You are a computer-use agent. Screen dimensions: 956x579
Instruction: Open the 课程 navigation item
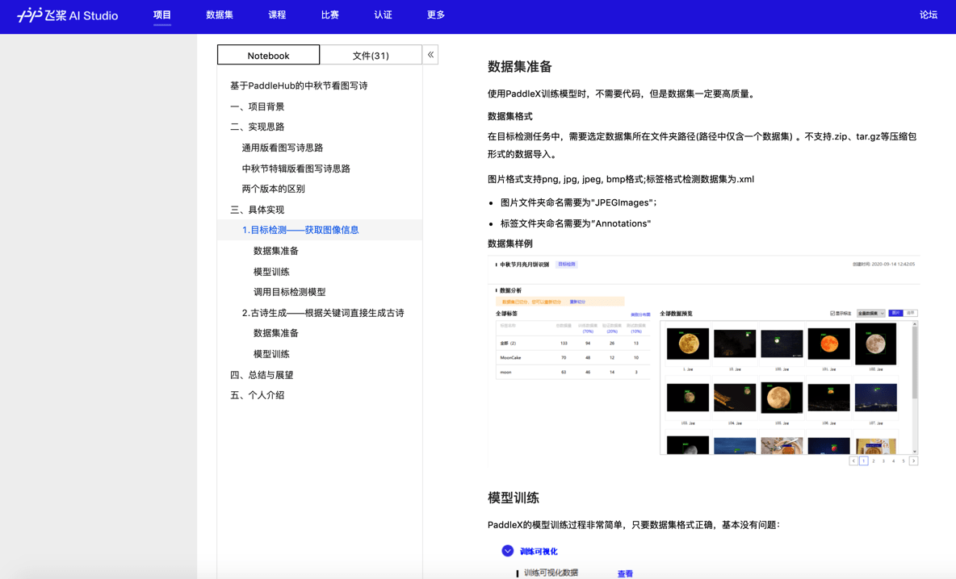point(277,15)
